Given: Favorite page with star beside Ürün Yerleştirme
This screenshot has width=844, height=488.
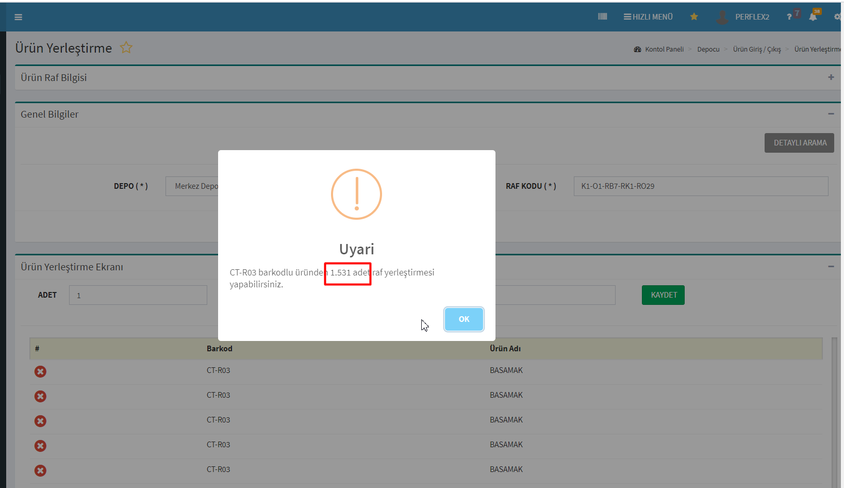Looking at the screenshot, I should click(126, 48).
